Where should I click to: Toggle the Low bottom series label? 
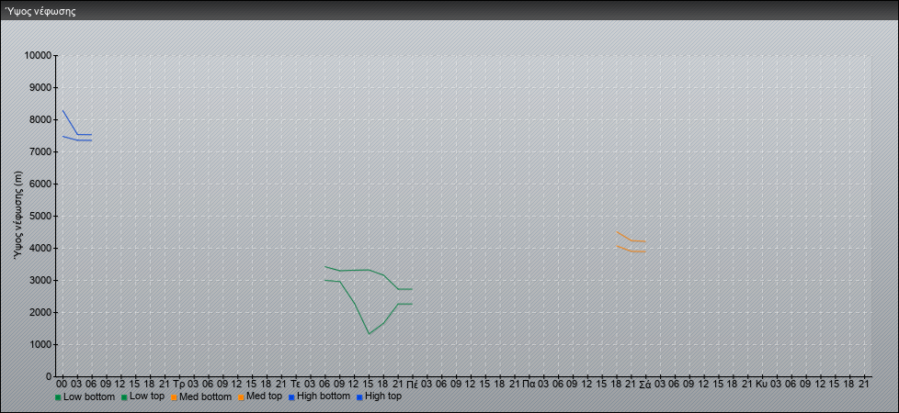coord(89,396)
